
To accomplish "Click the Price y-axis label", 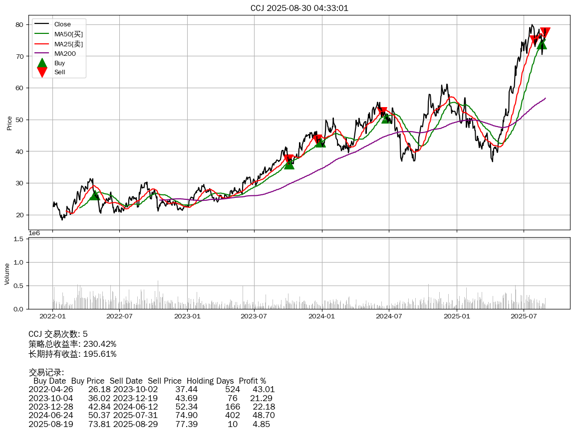I will point(9,123).
